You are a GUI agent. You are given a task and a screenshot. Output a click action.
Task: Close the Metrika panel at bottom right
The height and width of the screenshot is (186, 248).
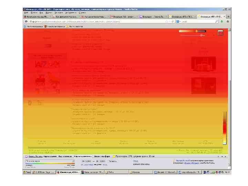pyautogui.click(x=225, y=156)
